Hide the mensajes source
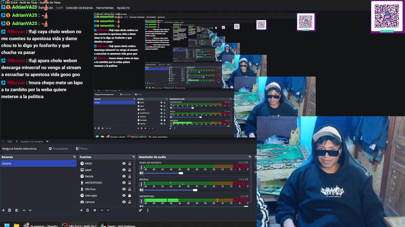Image resolution: width=405 pixels, height=227 pixels. [x=124, y=195]
